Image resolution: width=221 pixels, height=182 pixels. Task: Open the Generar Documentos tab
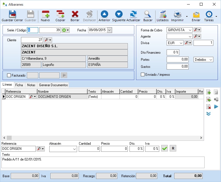[x=53, y=85]
